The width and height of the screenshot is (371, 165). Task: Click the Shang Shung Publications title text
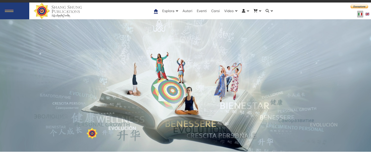pyautogui.click(x=67, y=9)
